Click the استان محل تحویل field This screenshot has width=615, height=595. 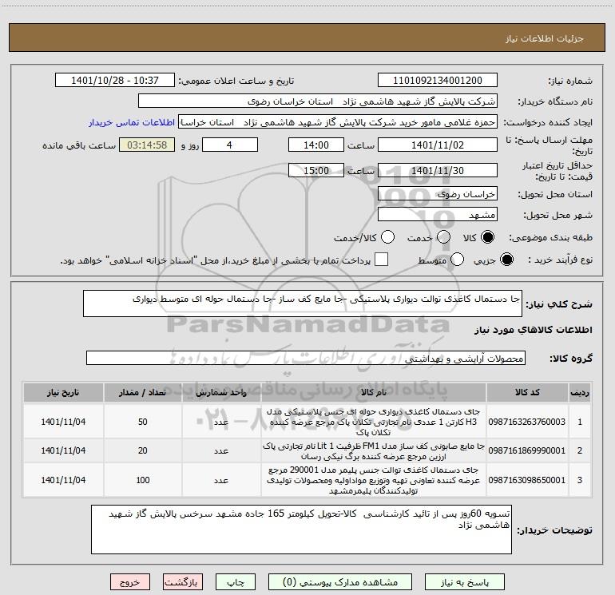tap(437, 194)
